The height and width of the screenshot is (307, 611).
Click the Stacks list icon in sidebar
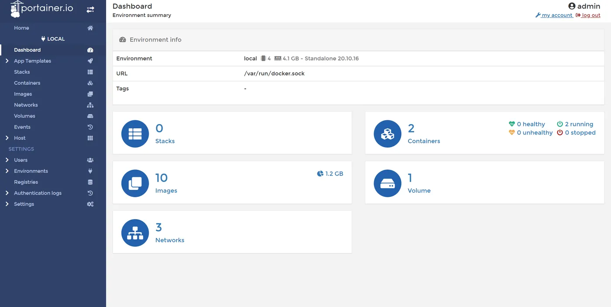(90, 72)
